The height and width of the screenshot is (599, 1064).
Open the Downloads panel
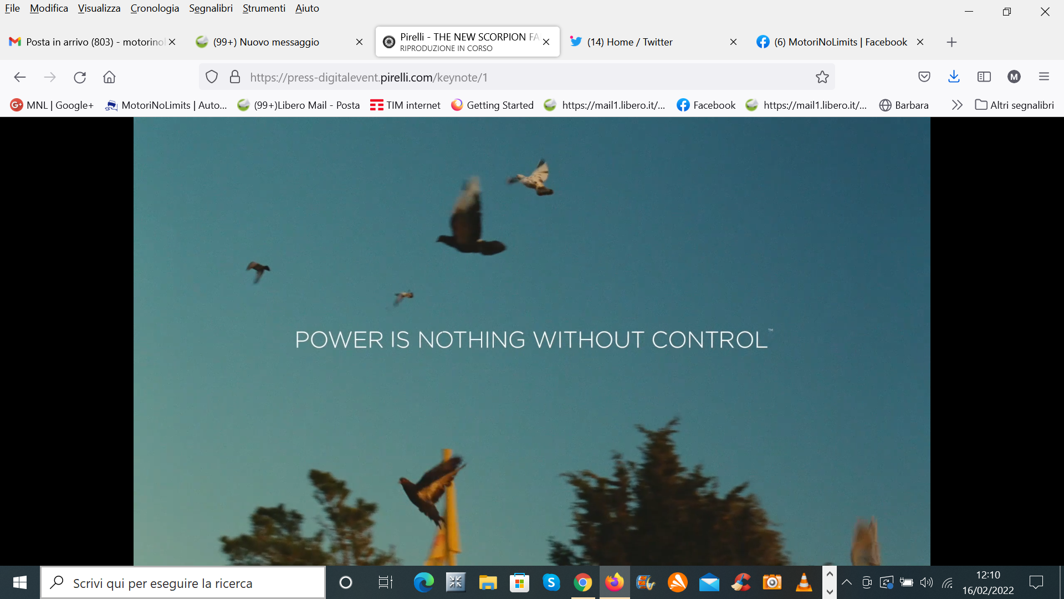pos(954,77)
